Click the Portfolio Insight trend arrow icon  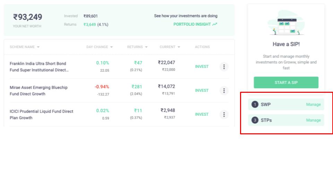(215, 24)
